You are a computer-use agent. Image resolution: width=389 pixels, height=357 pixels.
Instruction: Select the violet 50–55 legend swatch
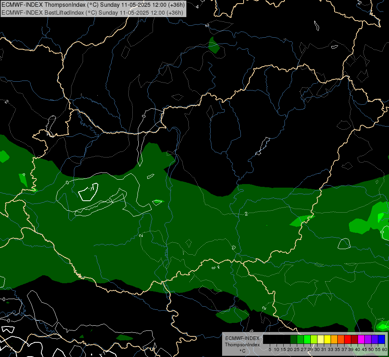(375, 340)
